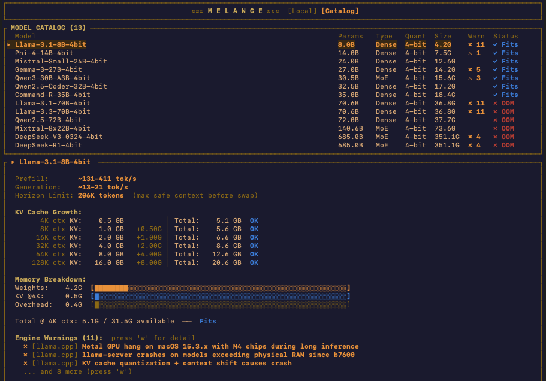Image resolution: width=546 pixels, height=381 pixels.
Task: Expand the selected-row arrow beside Llama-3.1-8B-4bit in catalog
Action: click(x=9, y=44)
